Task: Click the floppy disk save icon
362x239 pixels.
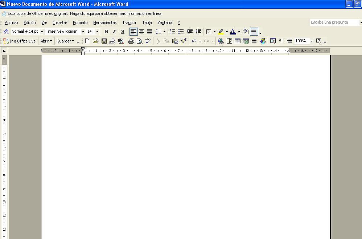Action: click(104, 41)
